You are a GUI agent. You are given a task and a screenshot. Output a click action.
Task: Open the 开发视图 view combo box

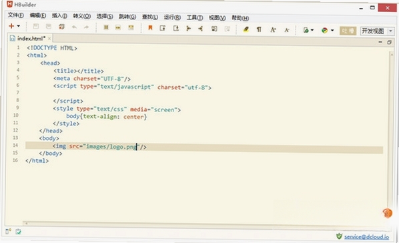(x=378, y=31)
